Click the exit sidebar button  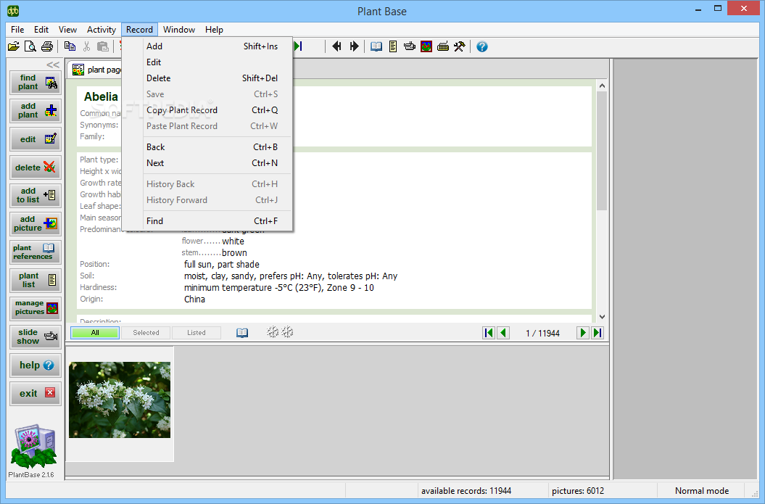click(x=36, y=393)
